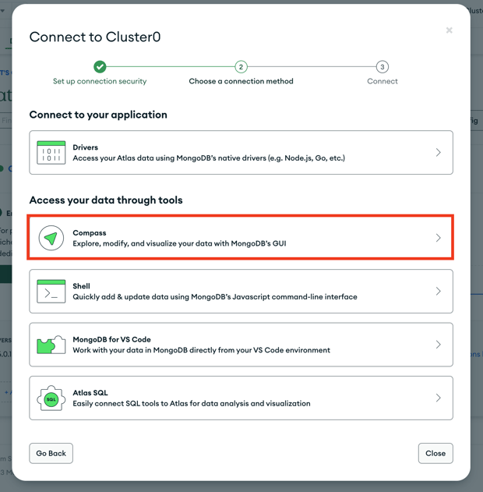
Task: Open the MongoDB for VS Code chevron
Action: (438, 345)
